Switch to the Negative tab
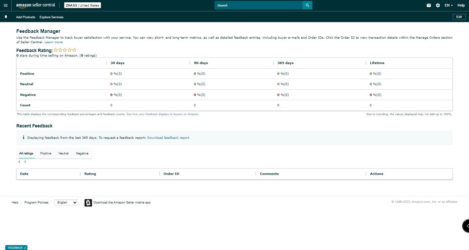Image resolution: width=469 pixels, height=250 pixels. pyautogui.click(x=82, y=153)
